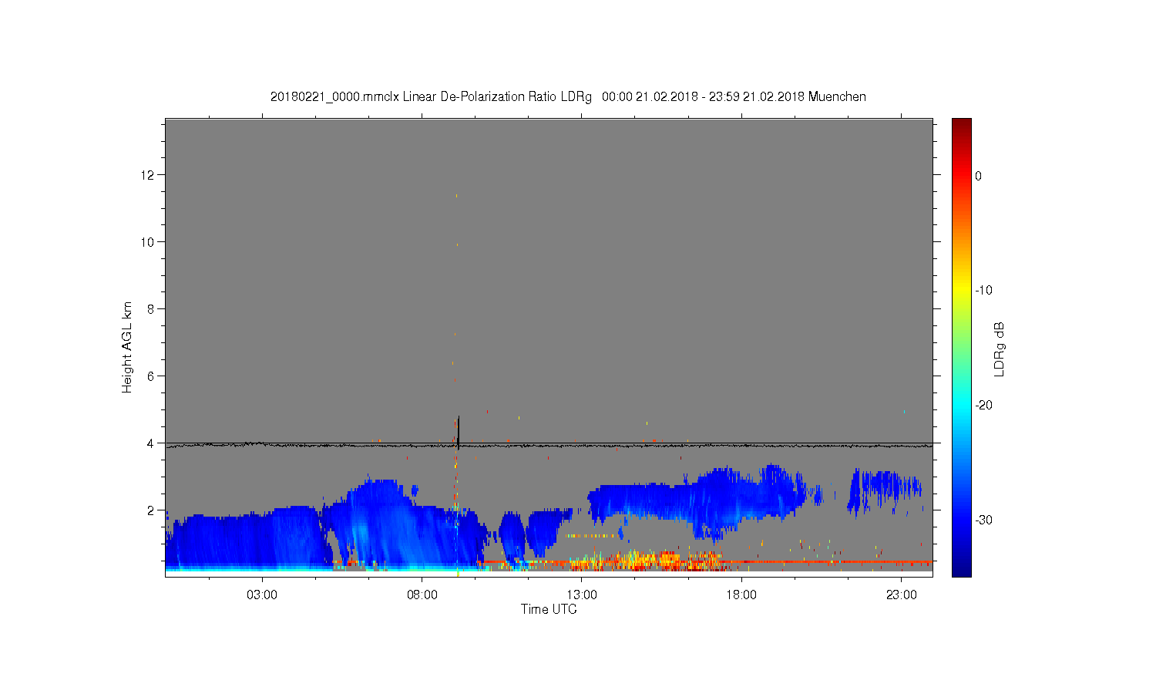Click the dark red top of the colorbar
This screenshot has height=694, width=1156.
click(962, 125)
